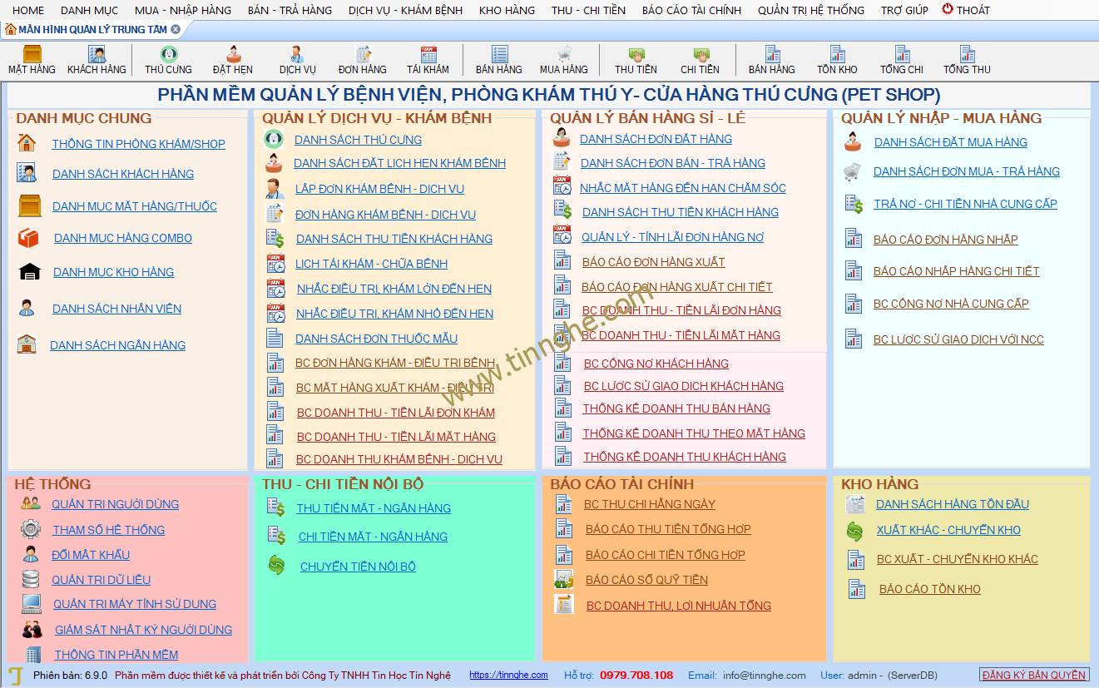Open the DANH SÁCH KHÁCH HÀNG link
The image size is (1099, 688).
(x=123, y=174)
